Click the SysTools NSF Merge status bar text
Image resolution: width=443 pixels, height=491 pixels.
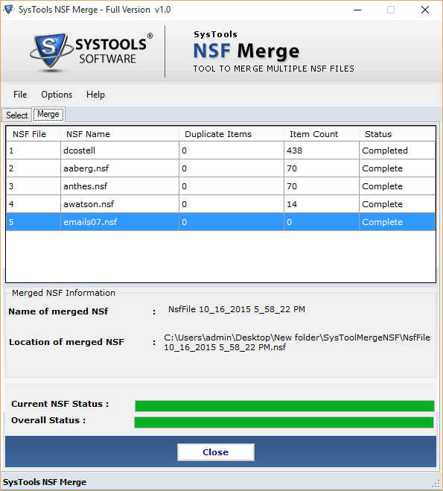[45, 482]
